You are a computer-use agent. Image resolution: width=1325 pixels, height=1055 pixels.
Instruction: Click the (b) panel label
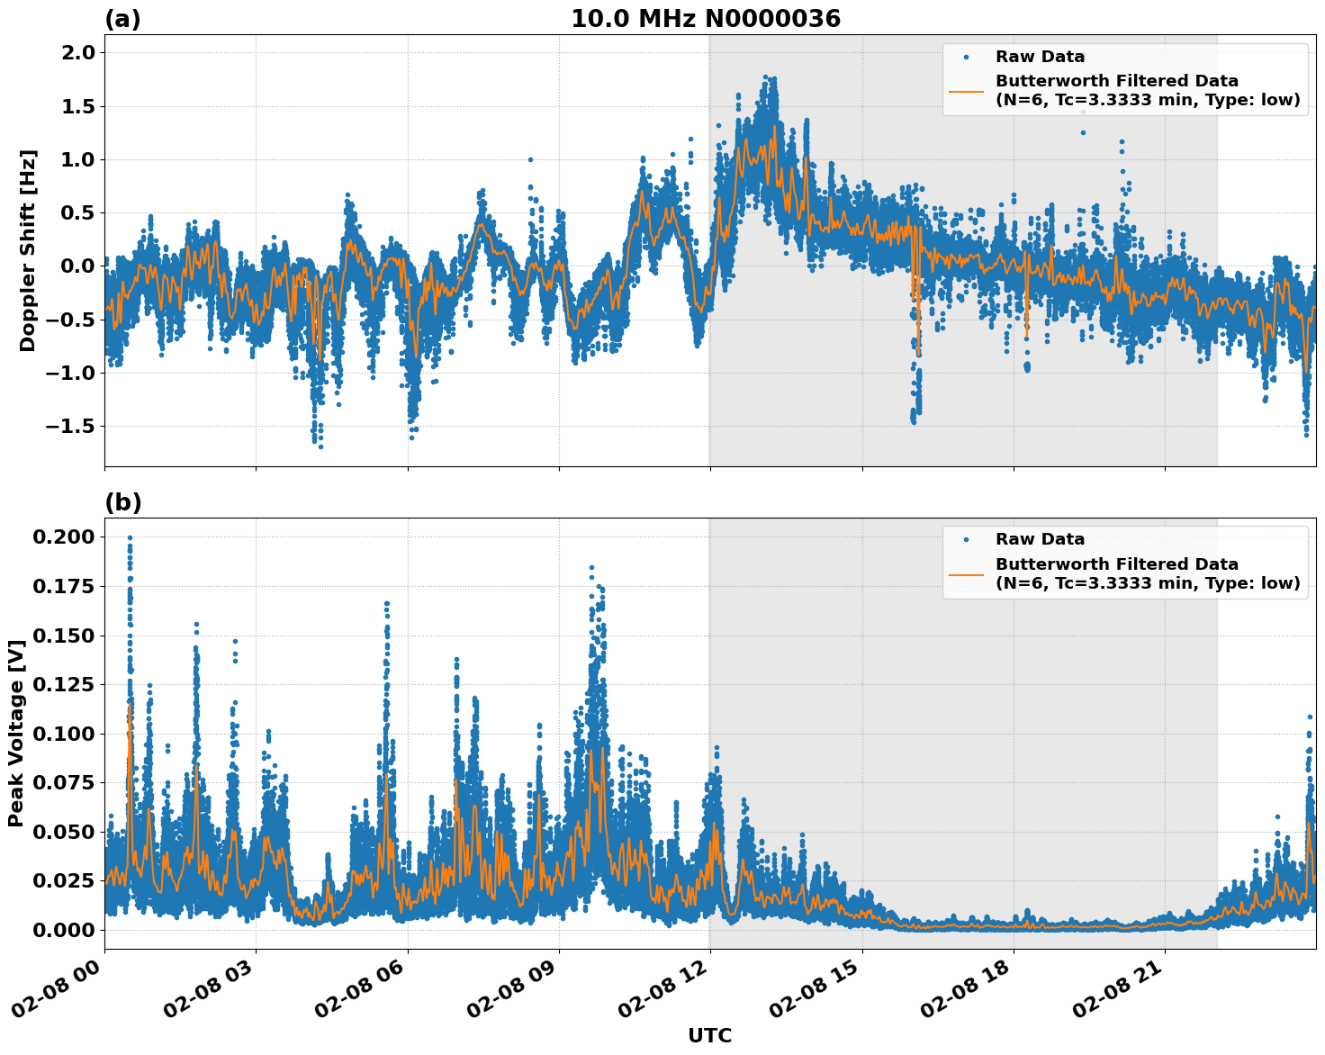(124, 501)
